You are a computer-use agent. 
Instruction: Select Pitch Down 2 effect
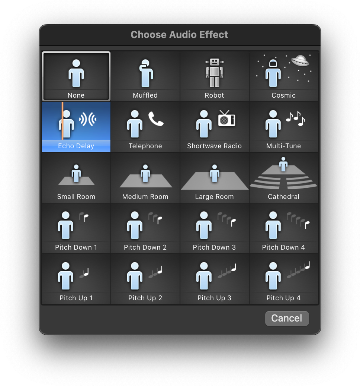click(x=145, y=228)
